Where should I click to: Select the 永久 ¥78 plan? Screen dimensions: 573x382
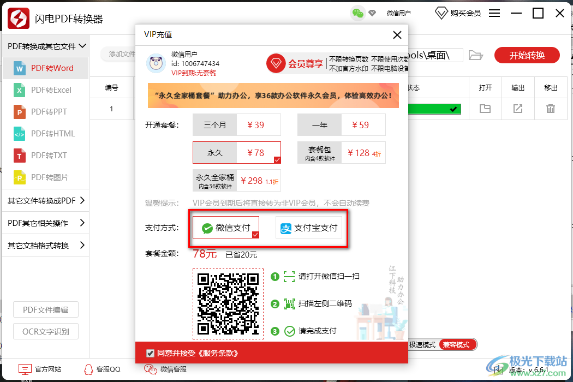click(x=237, y=152)
